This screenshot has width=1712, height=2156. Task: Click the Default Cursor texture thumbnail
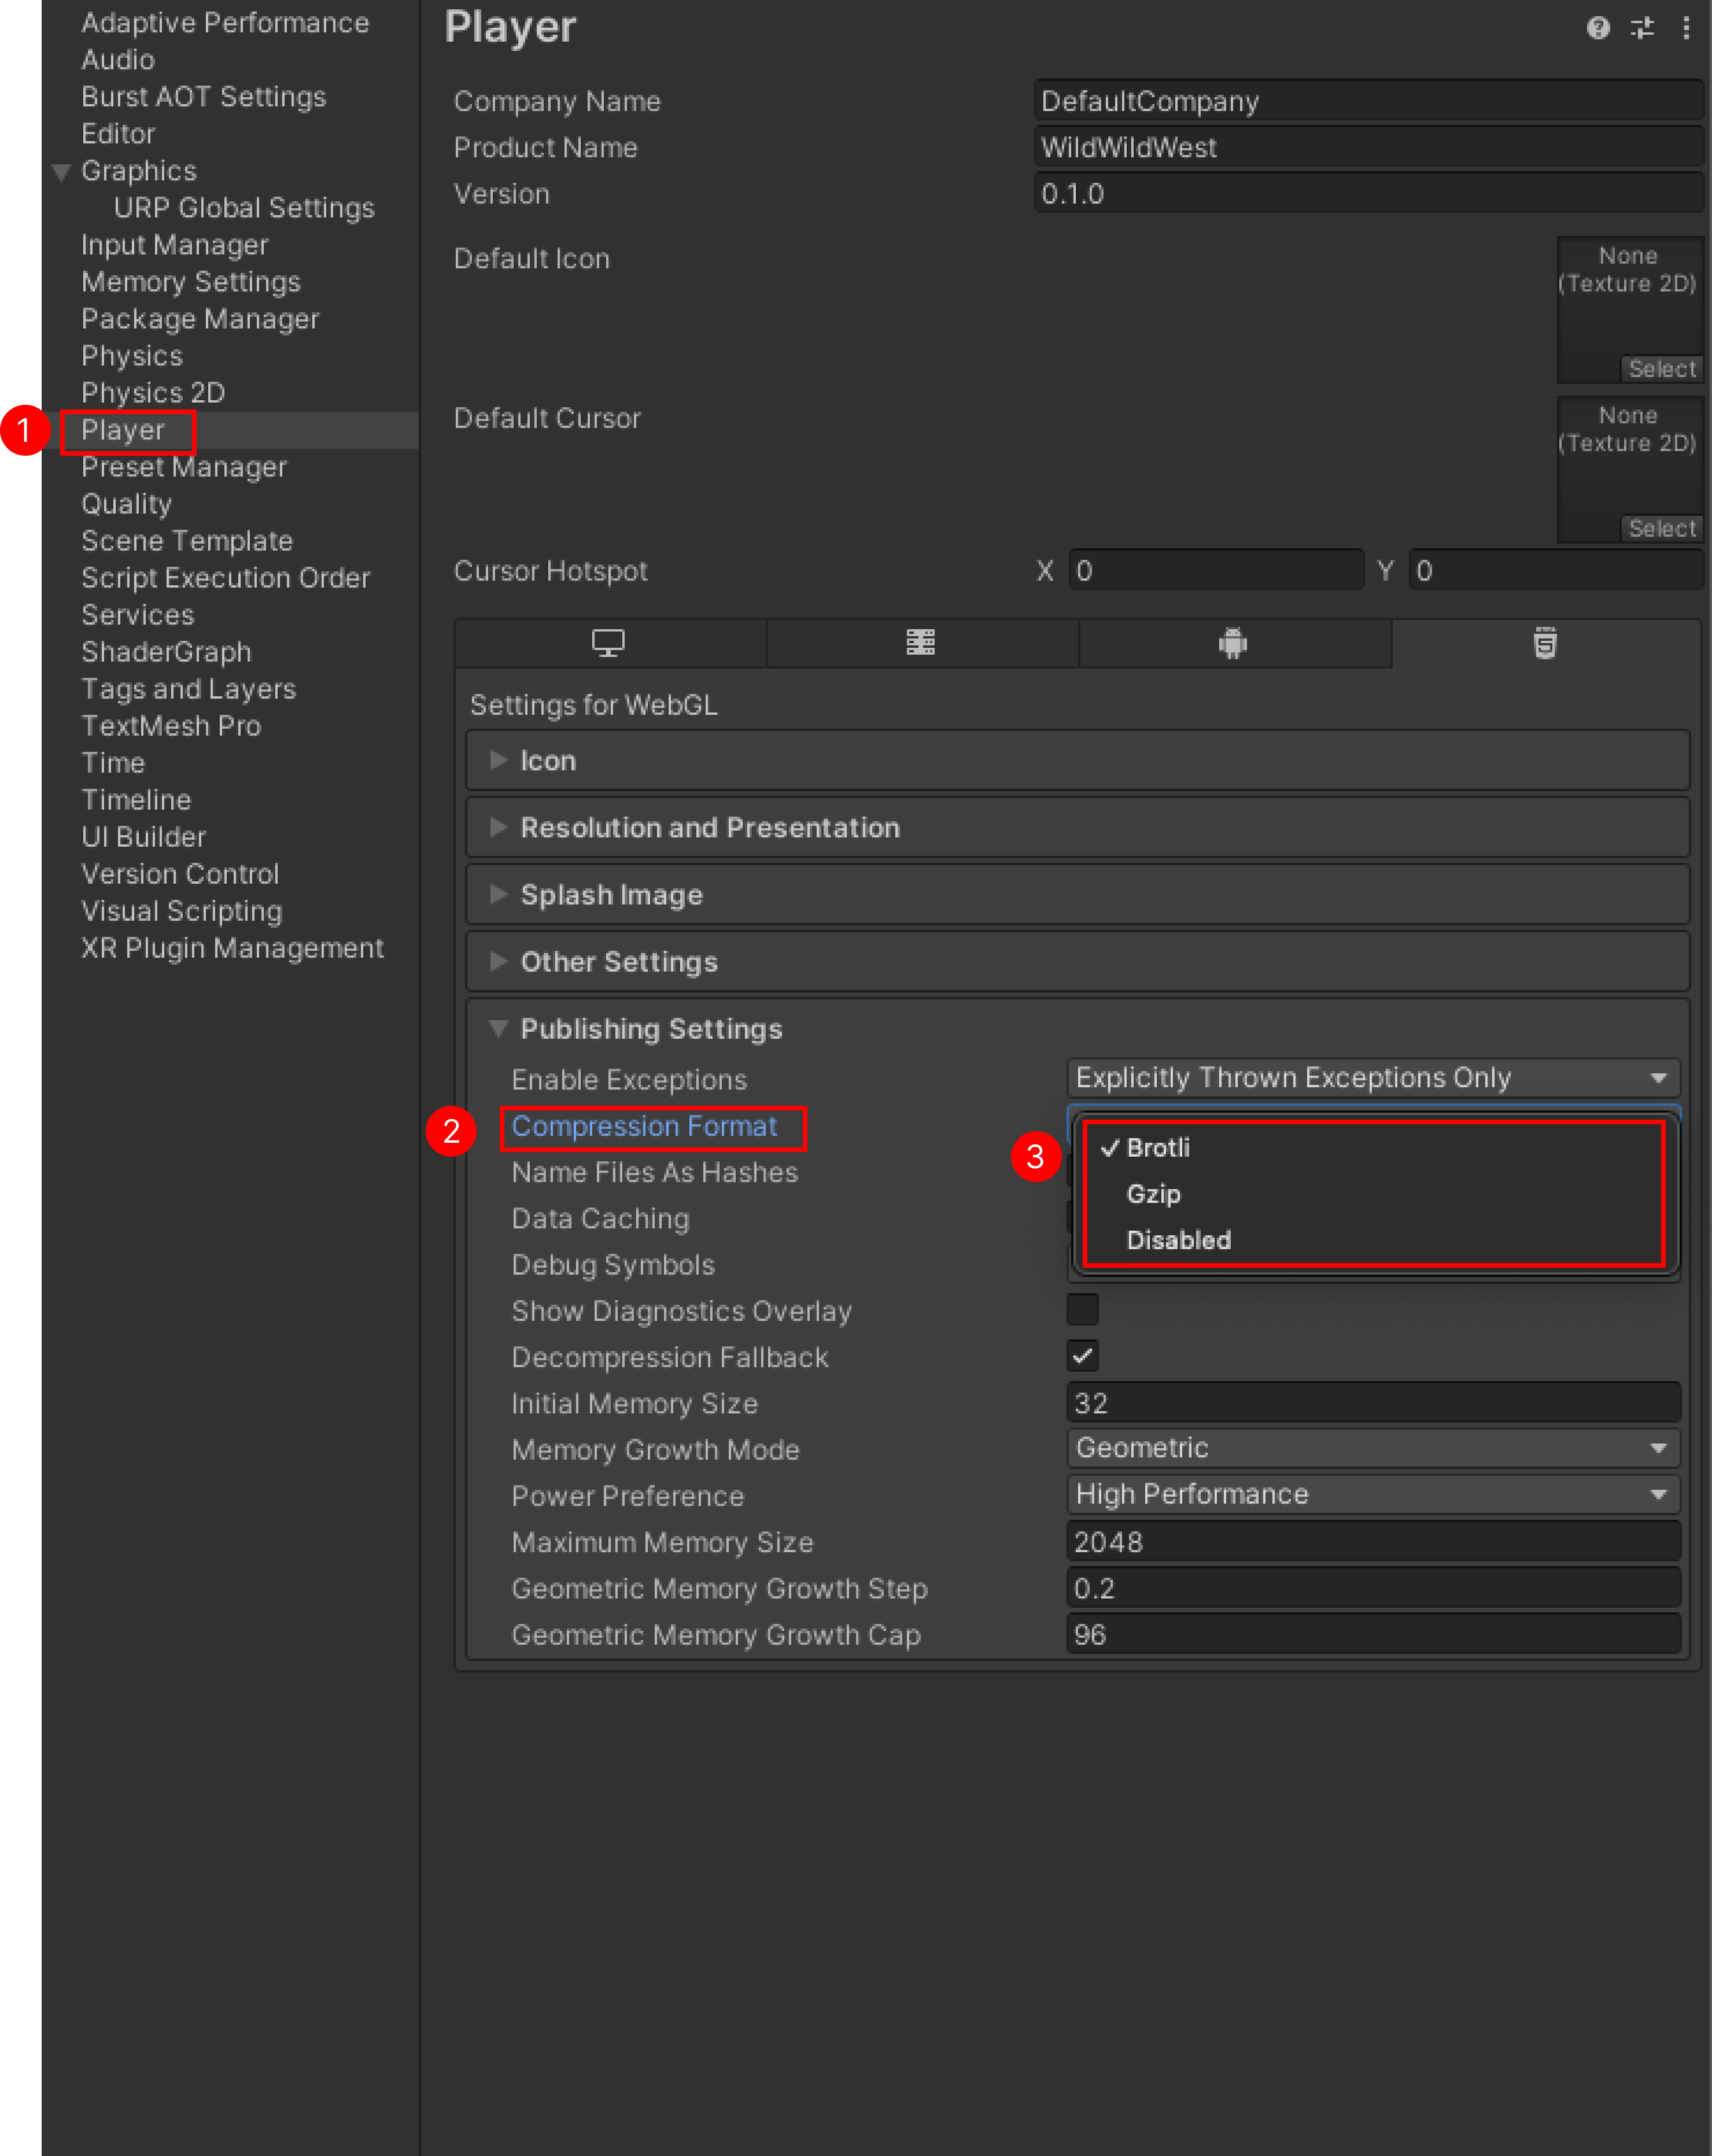point(1630,469)
